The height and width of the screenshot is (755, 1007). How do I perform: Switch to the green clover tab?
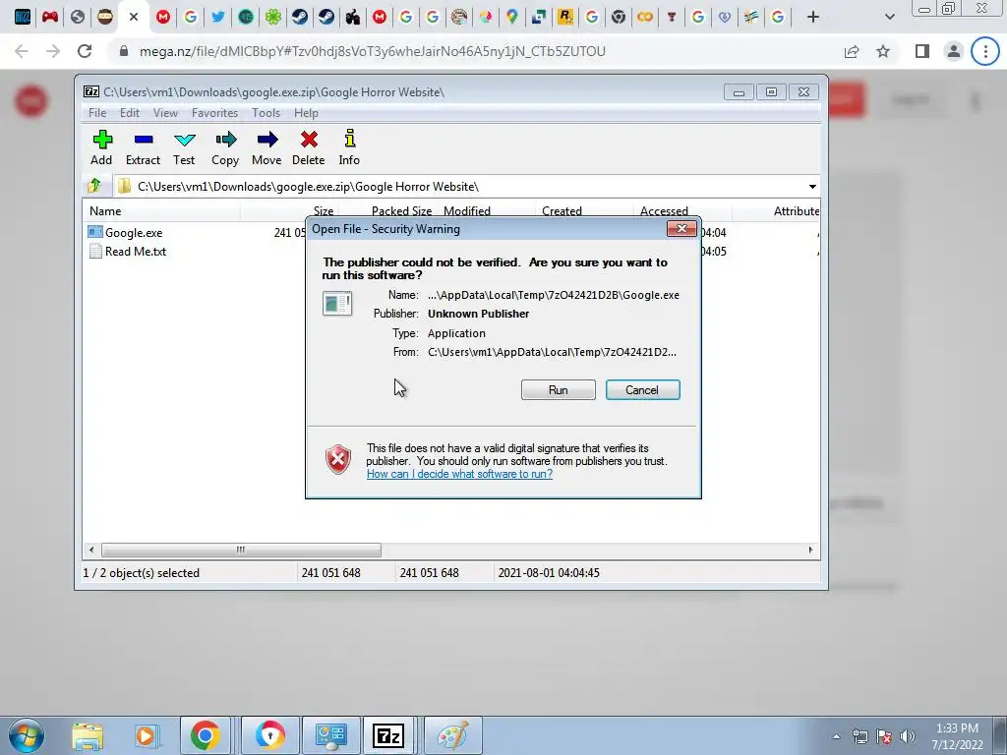tap(273, 18)
